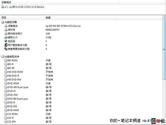Click the drive icon of the top device entry
This screenshot has width=166, height=125.
point(3,7)
